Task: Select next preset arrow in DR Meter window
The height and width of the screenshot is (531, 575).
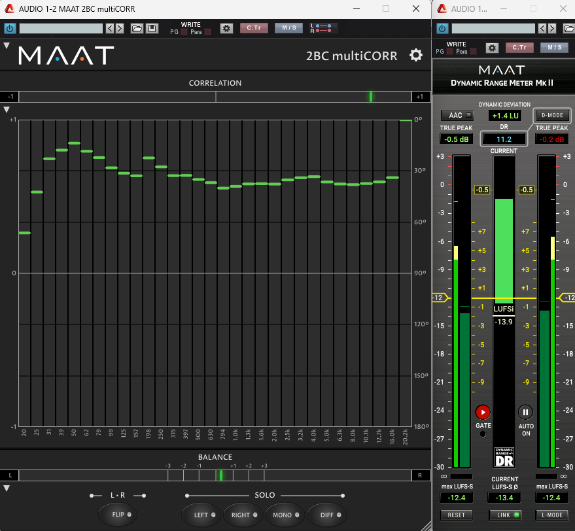Action: coord(552,28)
